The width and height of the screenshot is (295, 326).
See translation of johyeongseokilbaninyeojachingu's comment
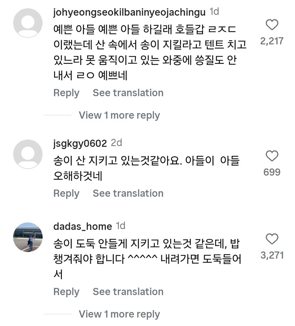coord(128,93)
